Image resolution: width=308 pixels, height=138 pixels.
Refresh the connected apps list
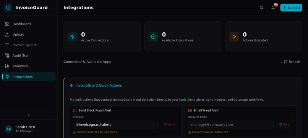(x=292, y=62)
